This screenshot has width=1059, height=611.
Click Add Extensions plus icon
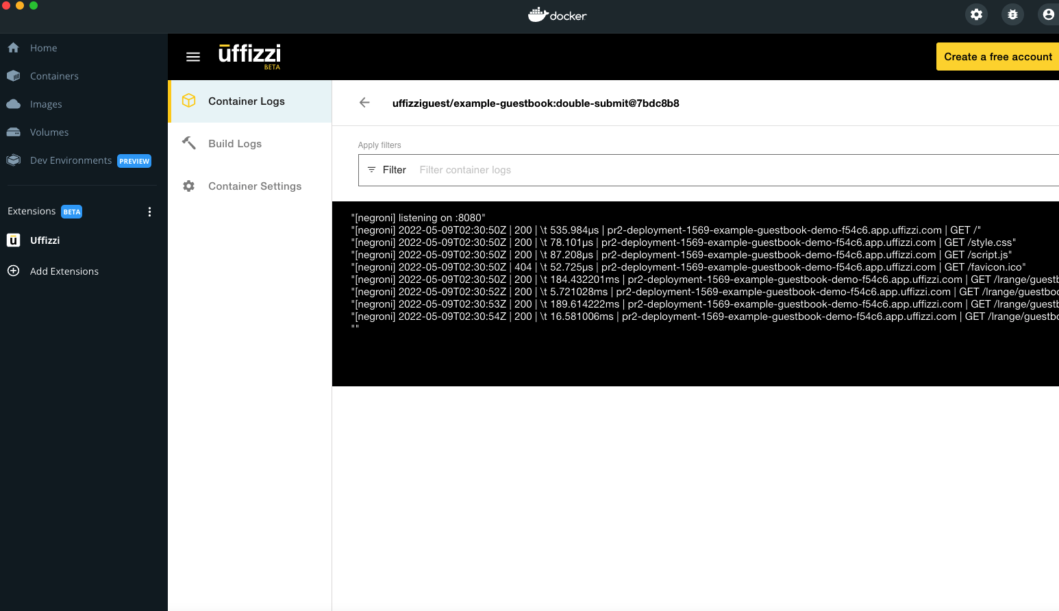click(x=13, y=271)
